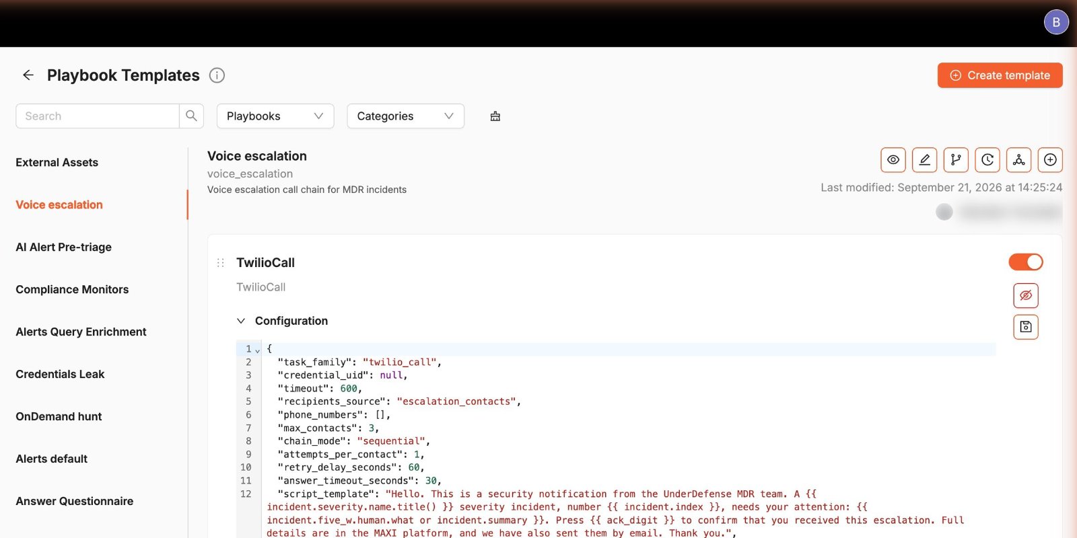Click the eye preview icon for Voice escalation
Screen dimensions: 1077x538
click(893, 160)
